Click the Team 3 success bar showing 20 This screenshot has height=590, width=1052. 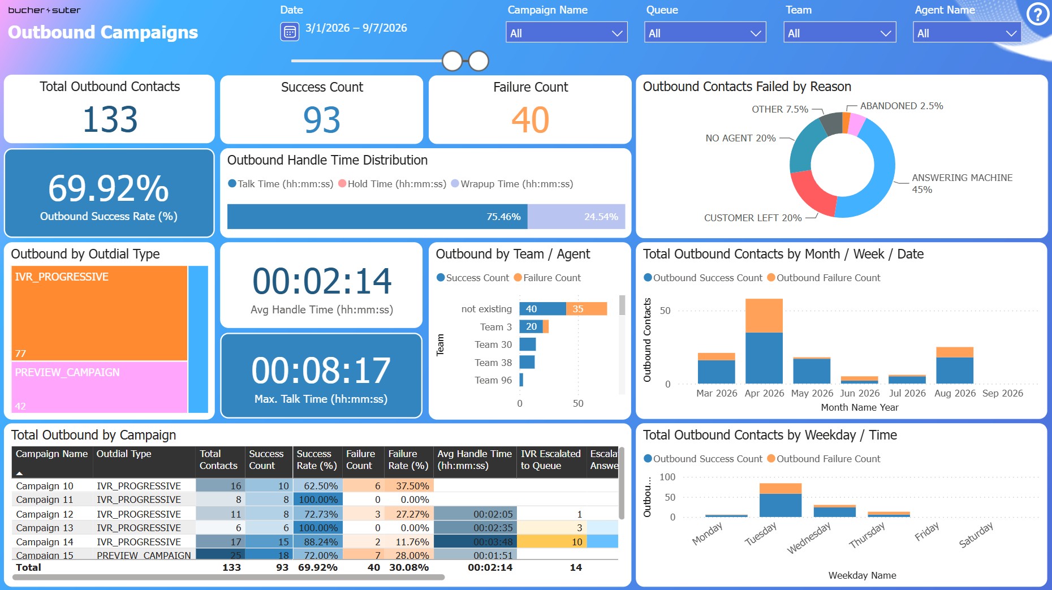point(531,327)
